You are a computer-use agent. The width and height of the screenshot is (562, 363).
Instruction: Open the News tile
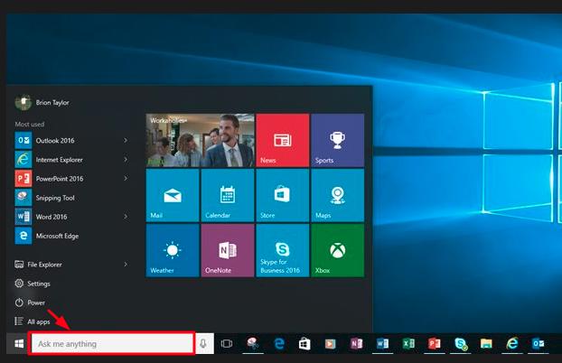pyautogui.click(x=283, y=140)
